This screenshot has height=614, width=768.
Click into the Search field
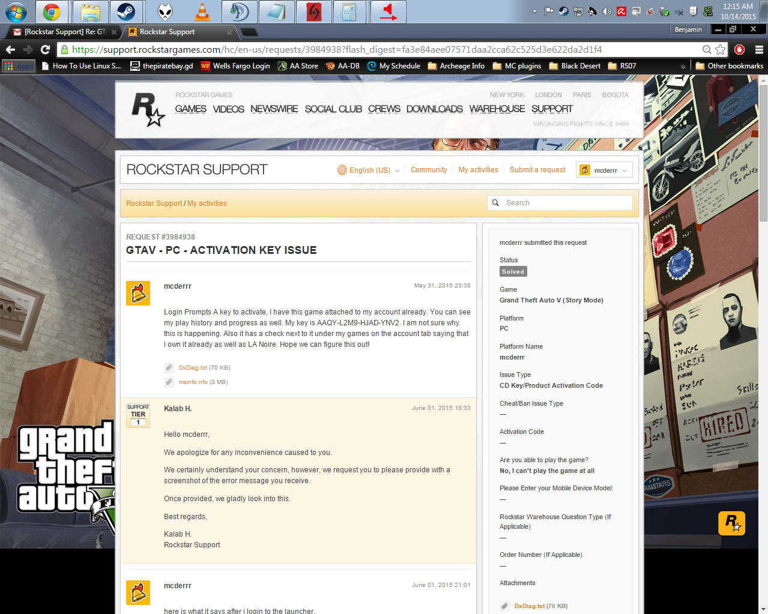(560, 203)
